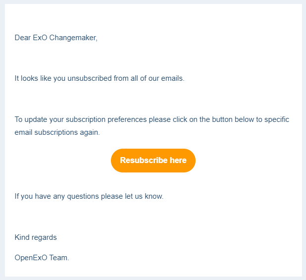
Task: Click the sentence about unsubscribing from all emails
Action: pos(100,78)
